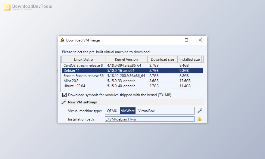The image size is (265, 159).
Task: Click the 13.6GB installed size cell
Action: click(185, 81)
